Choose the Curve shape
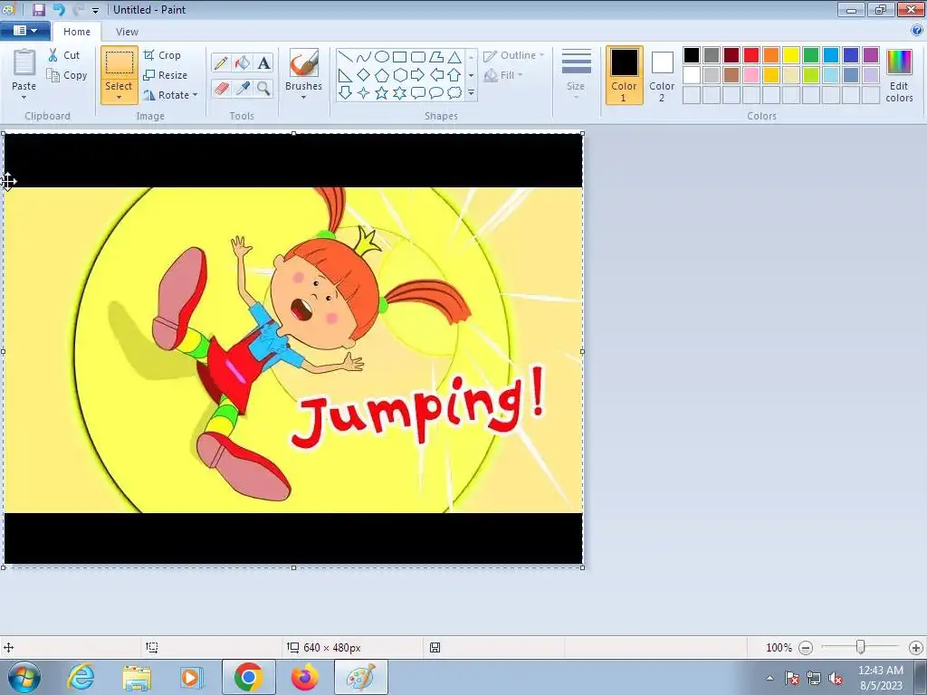Screen dimensions: 927x695 point(364,57)
